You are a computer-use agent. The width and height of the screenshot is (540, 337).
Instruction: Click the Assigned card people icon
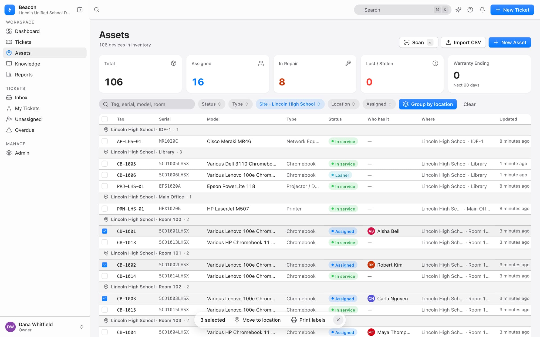click(261, 63)
